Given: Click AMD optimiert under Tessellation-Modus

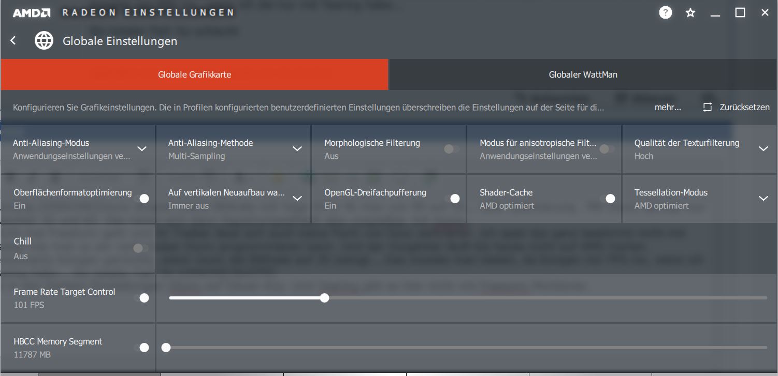Looking at the screenshot, I should 662,206.
